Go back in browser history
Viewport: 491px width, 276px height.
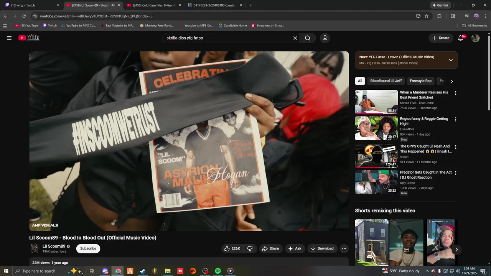tap(5, 16)
